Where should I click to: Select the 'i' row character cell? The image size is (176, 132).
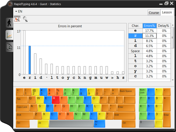[136, 41]
